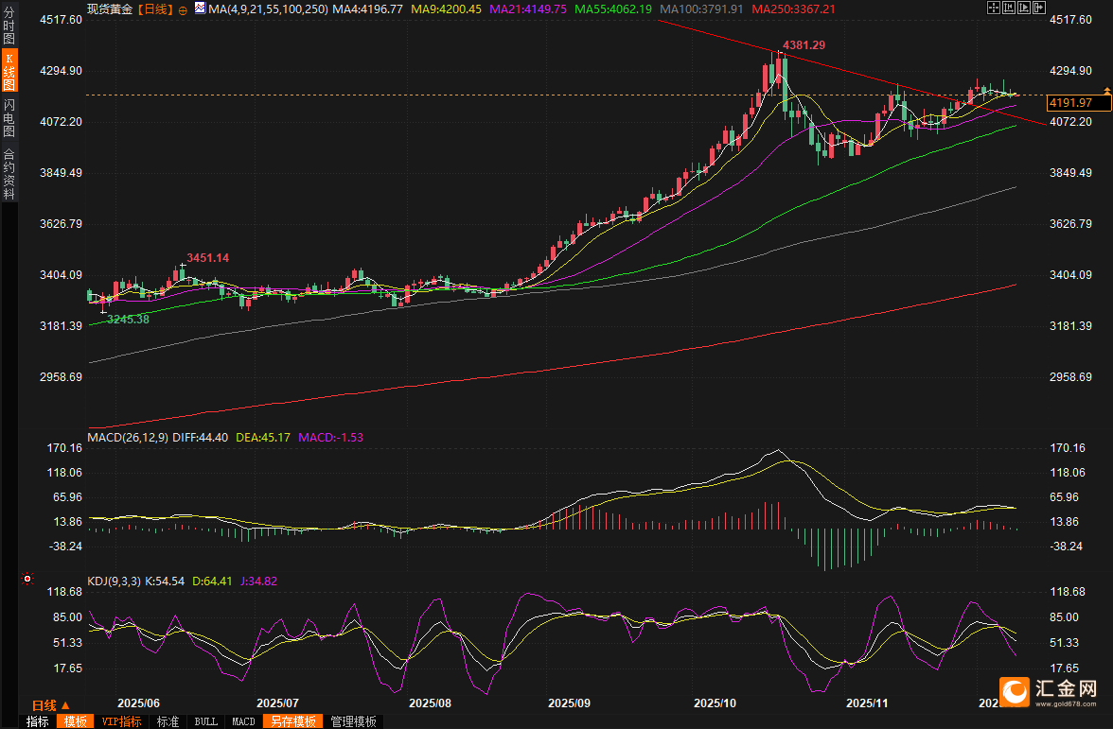Click the MACD(26,12,9) indicator label
The height and width of the screenshot is (729, 1113).
[128, 438]
